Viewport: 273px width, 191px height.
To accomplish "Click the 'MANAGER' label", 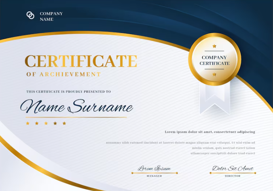I will 154,176.
